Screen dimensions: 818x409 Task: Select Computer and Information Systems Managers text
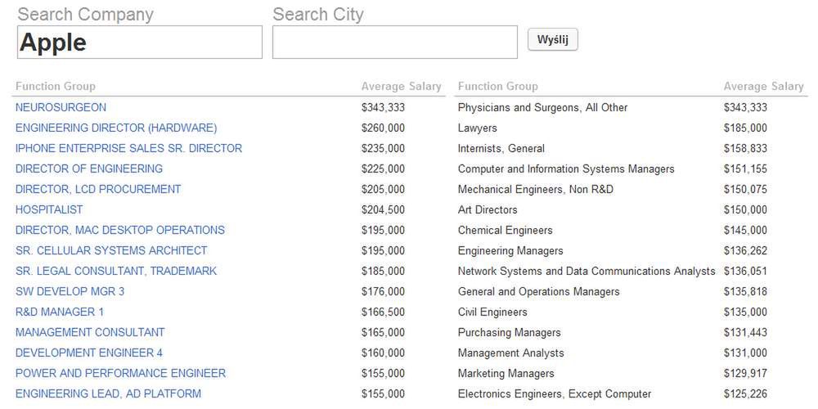(x=566, y=169)
